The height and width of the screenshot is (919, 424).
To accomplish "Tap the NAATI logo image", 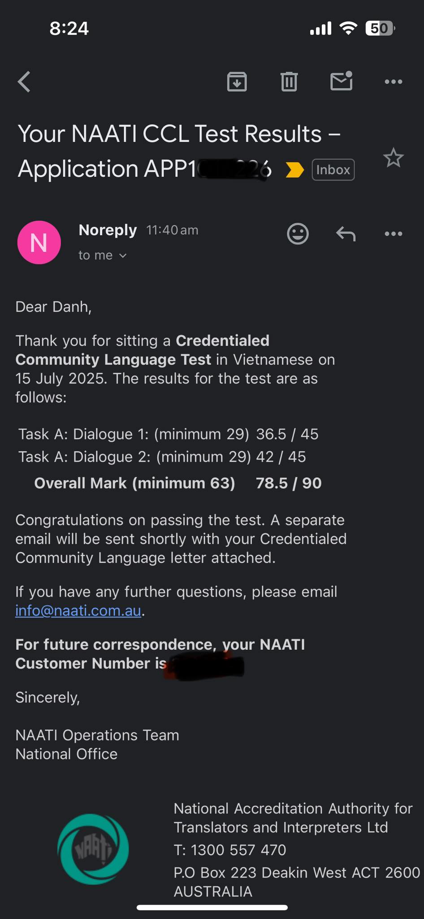I will 93,849.
